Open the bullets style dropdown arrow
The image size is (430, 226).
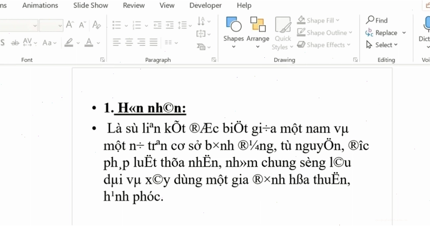126,26
